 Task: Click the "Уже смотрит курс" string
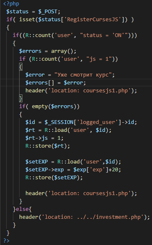[x=83, y=75]
